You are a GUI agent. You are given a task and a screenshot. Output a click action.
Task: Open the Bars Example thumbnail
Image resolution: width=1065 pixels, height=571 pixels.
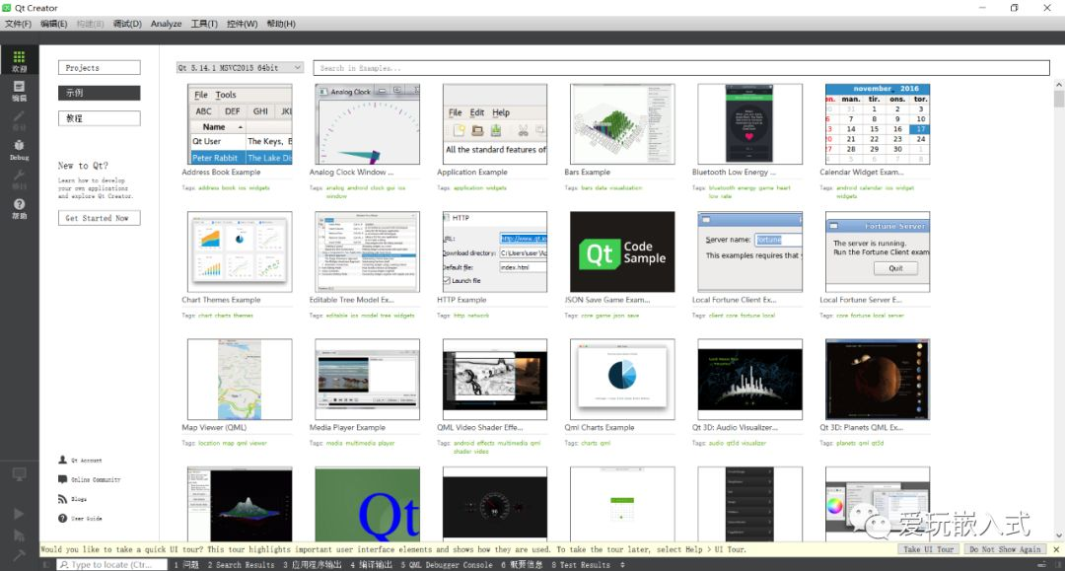click(623, 124)
